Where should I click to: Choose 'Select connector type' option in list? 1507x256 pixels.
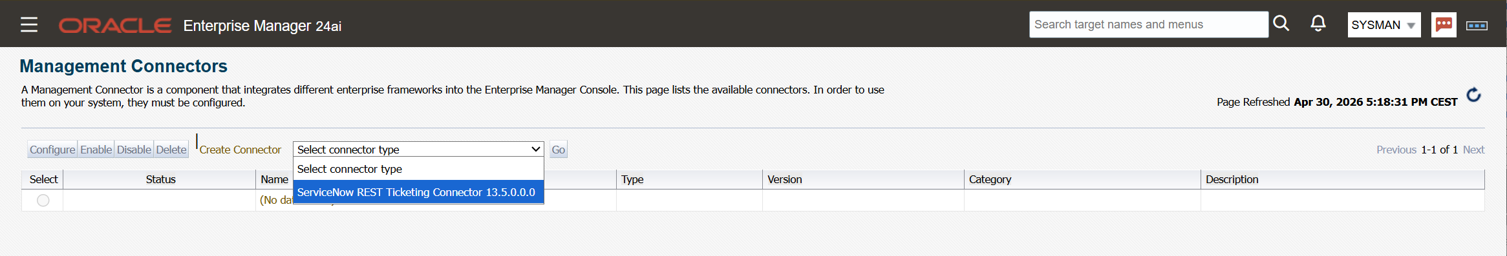point(418,169)
